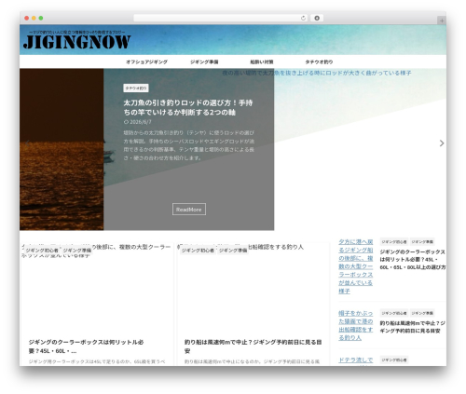Open sidebar title ジギングのクーラーボックスは何リットル必要
466x394 pixels.
pos(413,259)
